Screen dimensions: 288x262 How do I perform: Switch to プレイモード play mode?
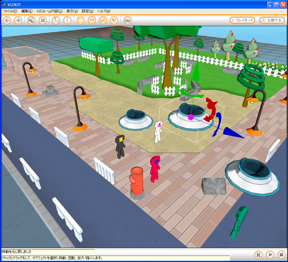coord(242,20)
